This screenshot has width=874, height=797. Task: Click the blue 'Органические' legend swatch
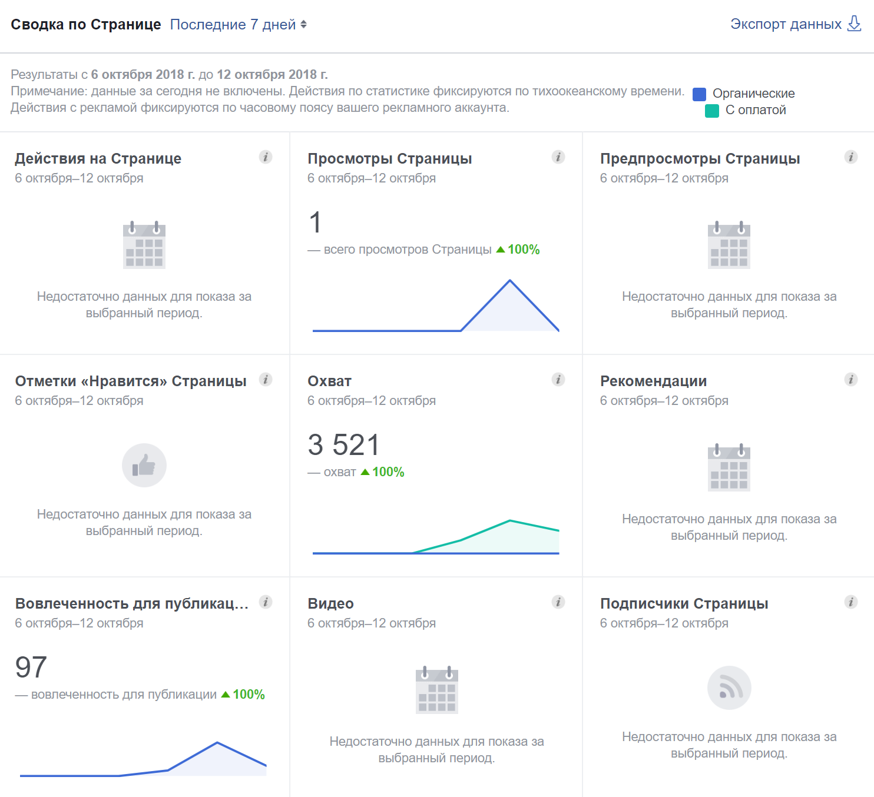[699, 94]
